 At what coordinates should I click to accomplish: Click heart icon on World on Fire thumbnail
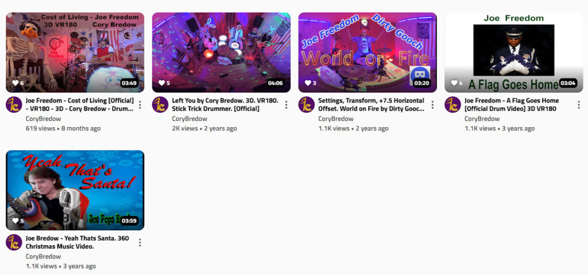(308, 82)
